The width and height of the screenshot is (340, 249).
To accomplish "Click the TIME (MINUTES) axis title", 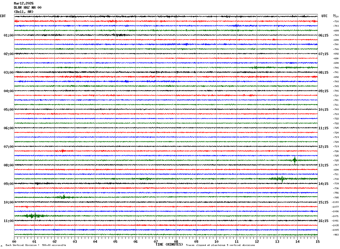I will click(x=169, y=245).
